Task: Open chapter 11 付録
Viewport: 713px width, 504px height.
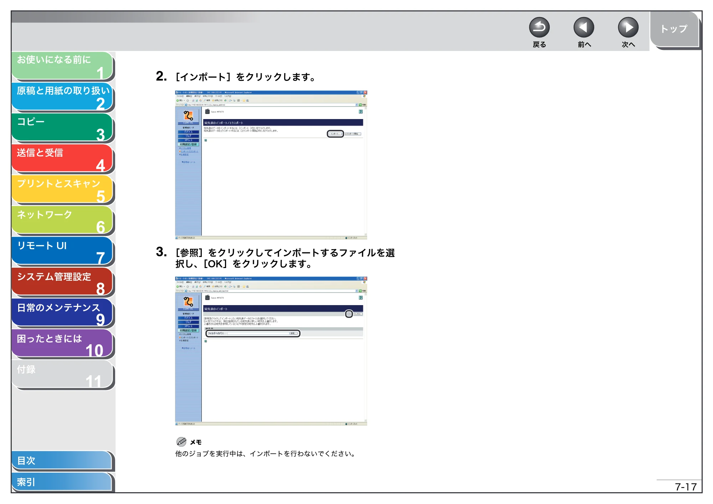Action: point(62,375)
